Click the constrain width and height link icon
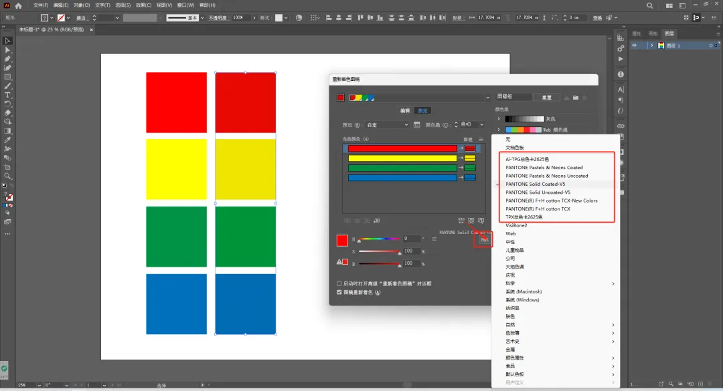This screenshot has height=391, width=723. (x=507, y=17)
